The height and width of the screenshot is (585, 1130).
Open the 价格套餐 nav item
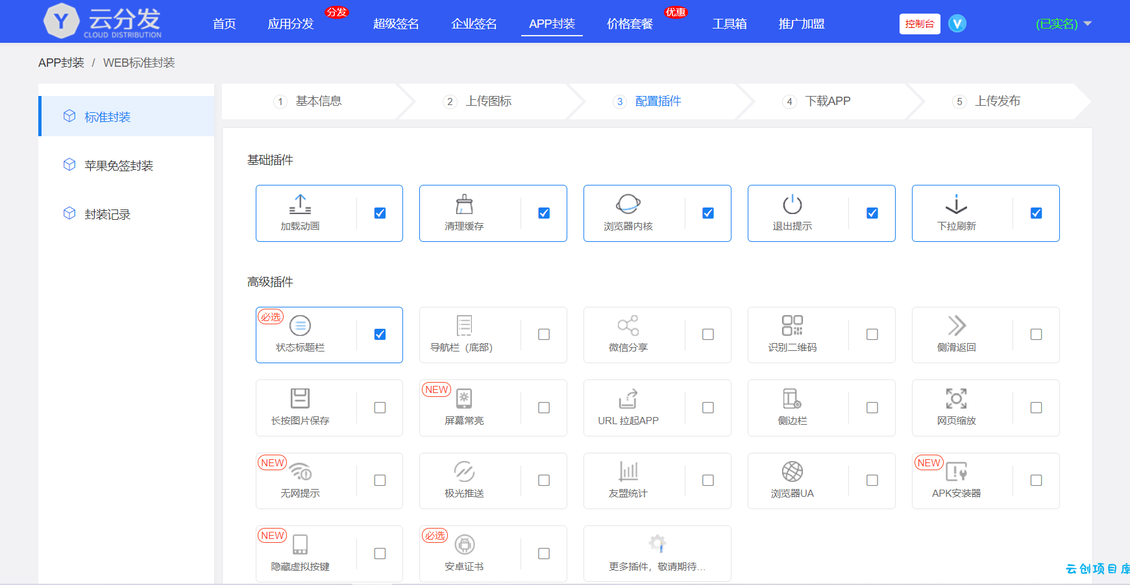point(630,24)
